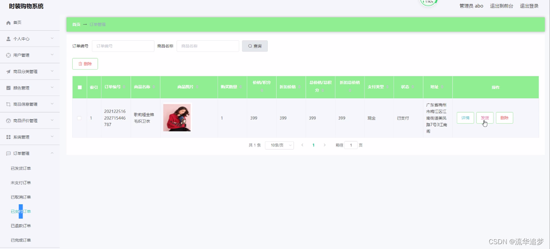Click the 详情 button for the order

pyautogui.click(x=465, y=118)
